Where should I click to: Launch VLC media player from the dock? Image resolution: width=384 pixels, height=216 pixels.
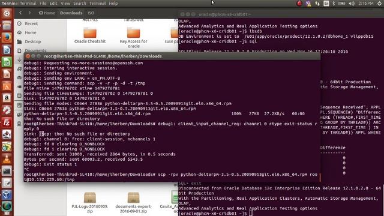point(7,159)
